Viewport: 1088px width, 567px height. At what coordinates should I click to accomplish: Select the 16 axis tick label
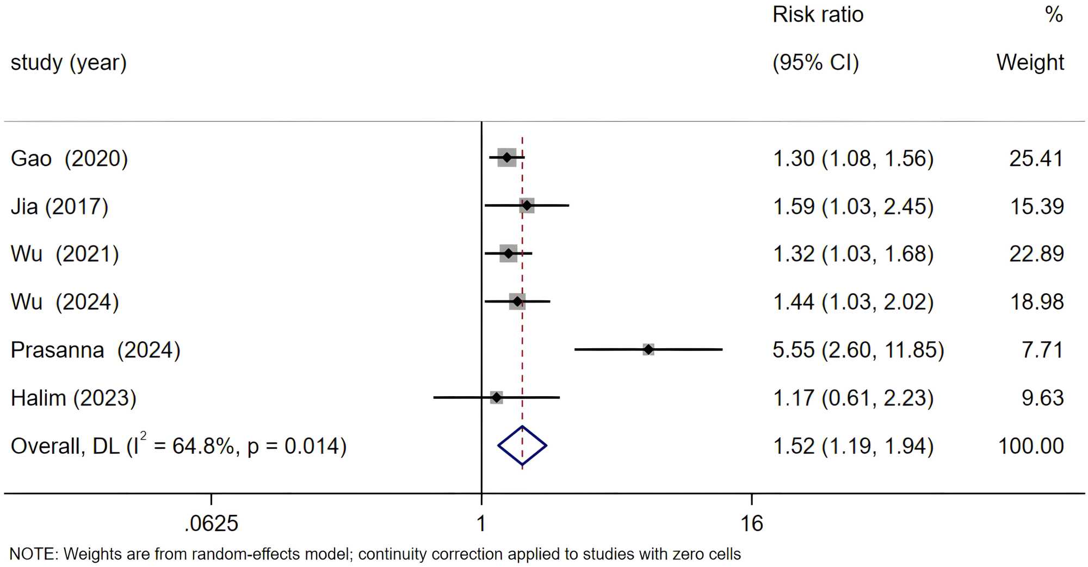tap(751, 523)
